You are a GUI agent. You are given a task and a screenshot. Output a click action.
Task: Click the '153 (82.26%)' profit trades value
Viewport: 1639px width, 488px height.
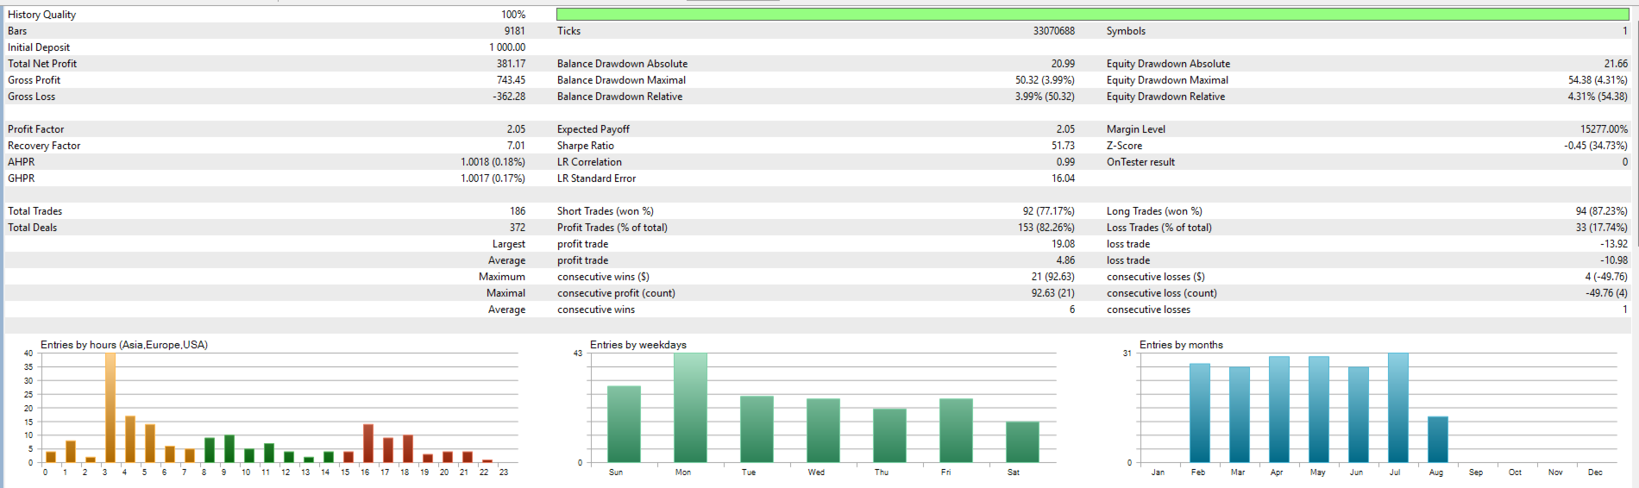[x=1046, y=228]
